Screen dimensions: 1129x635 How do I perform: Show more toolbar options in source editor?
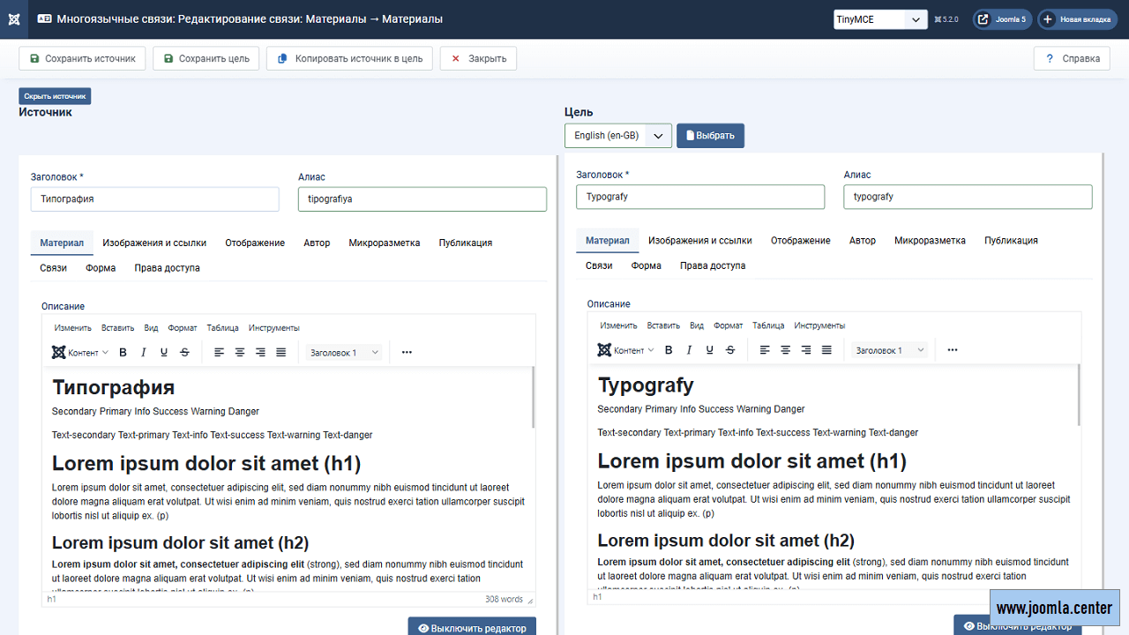[407, 353]
